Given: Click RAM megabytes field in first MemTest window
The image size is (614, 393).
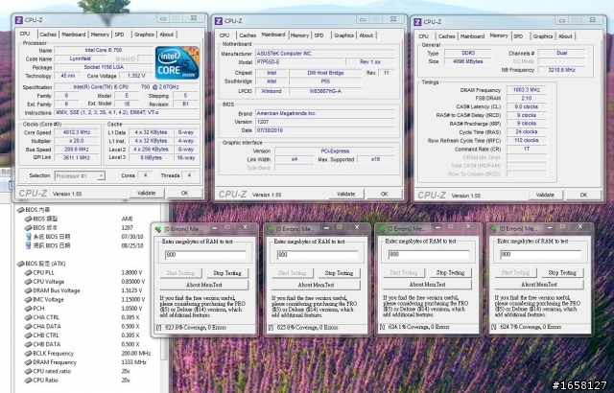Looking at the screenshot, I should (205, 255).
